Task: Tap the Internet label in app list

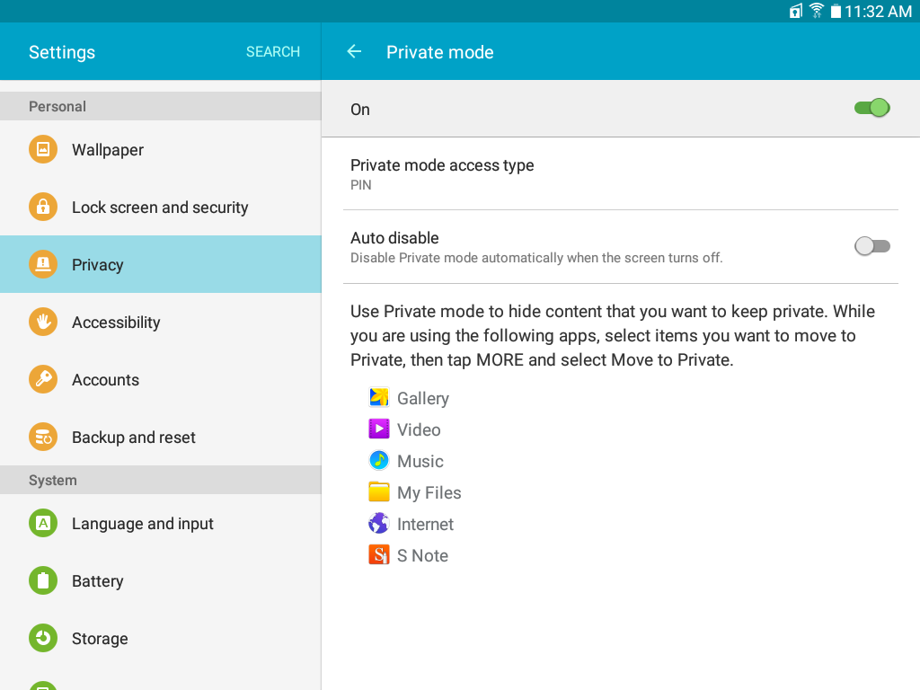Action: [x=425, y=524]
